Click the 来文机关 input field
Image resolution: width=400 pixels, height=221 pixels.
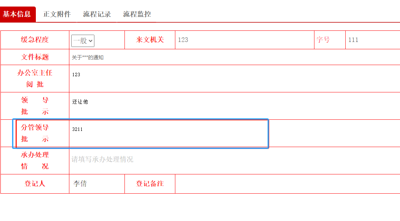pos(244,40)
